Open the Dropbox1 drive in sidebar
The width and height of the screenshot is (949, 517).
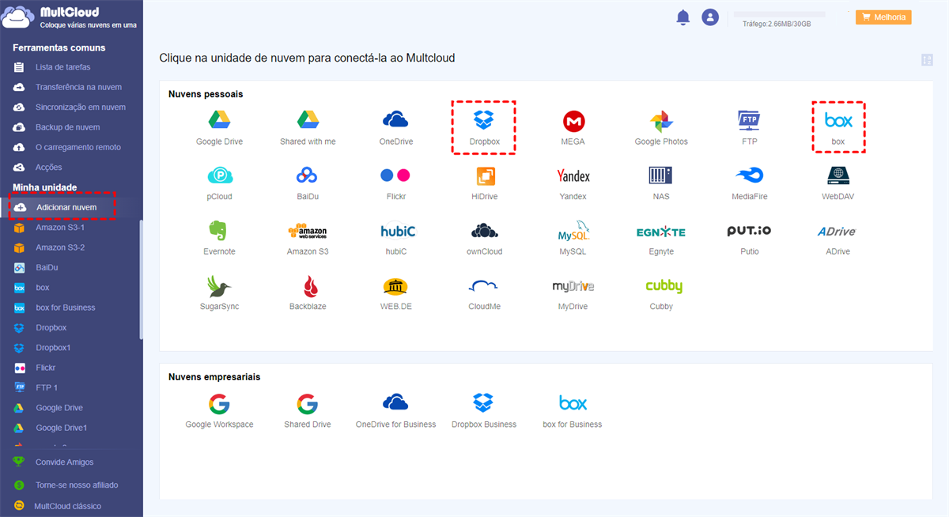[x=53, y=348]
